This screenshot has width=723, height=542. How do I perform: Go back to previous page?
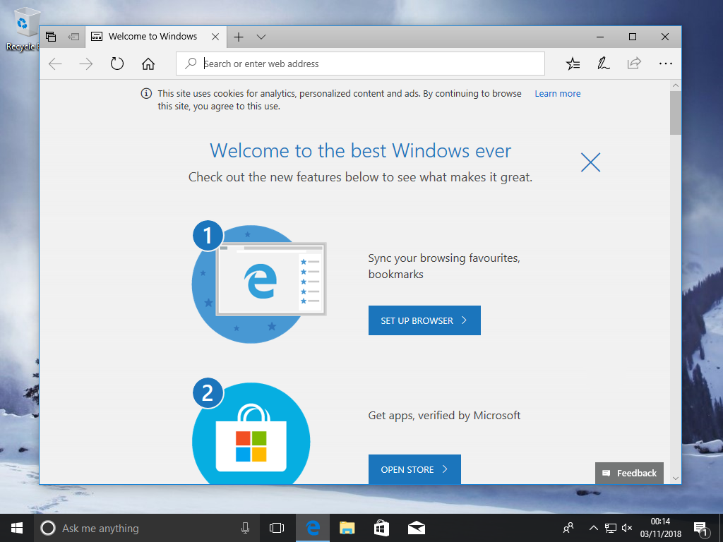coord(55,64)
